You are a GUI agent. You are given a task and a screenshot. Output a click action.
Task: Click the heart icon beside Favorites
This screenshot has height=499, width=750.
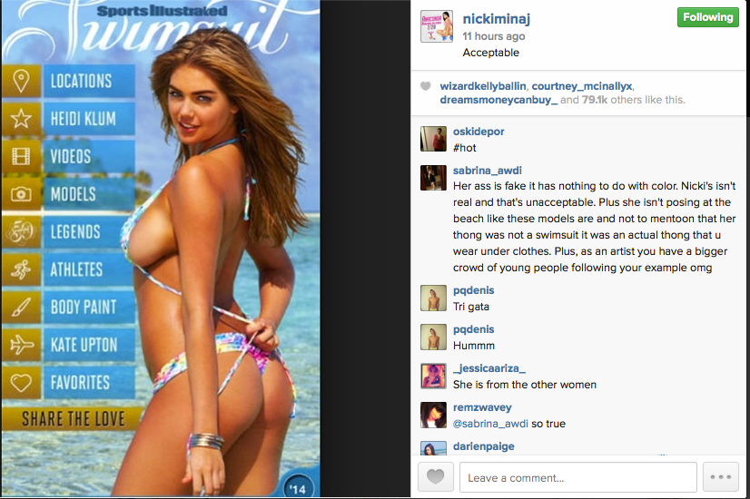click(21, 382)
